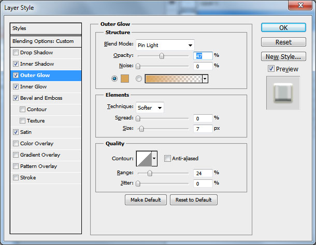
Task: Select the solid color radio button
Action: [x=114, y=79]
